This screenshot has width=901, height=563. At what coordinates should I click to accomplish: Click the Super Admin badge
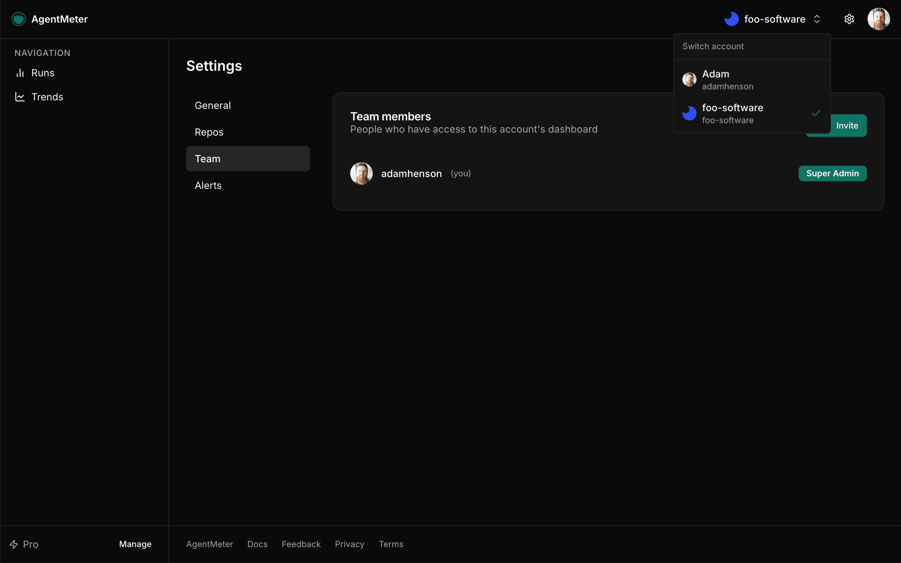(832, 173)
